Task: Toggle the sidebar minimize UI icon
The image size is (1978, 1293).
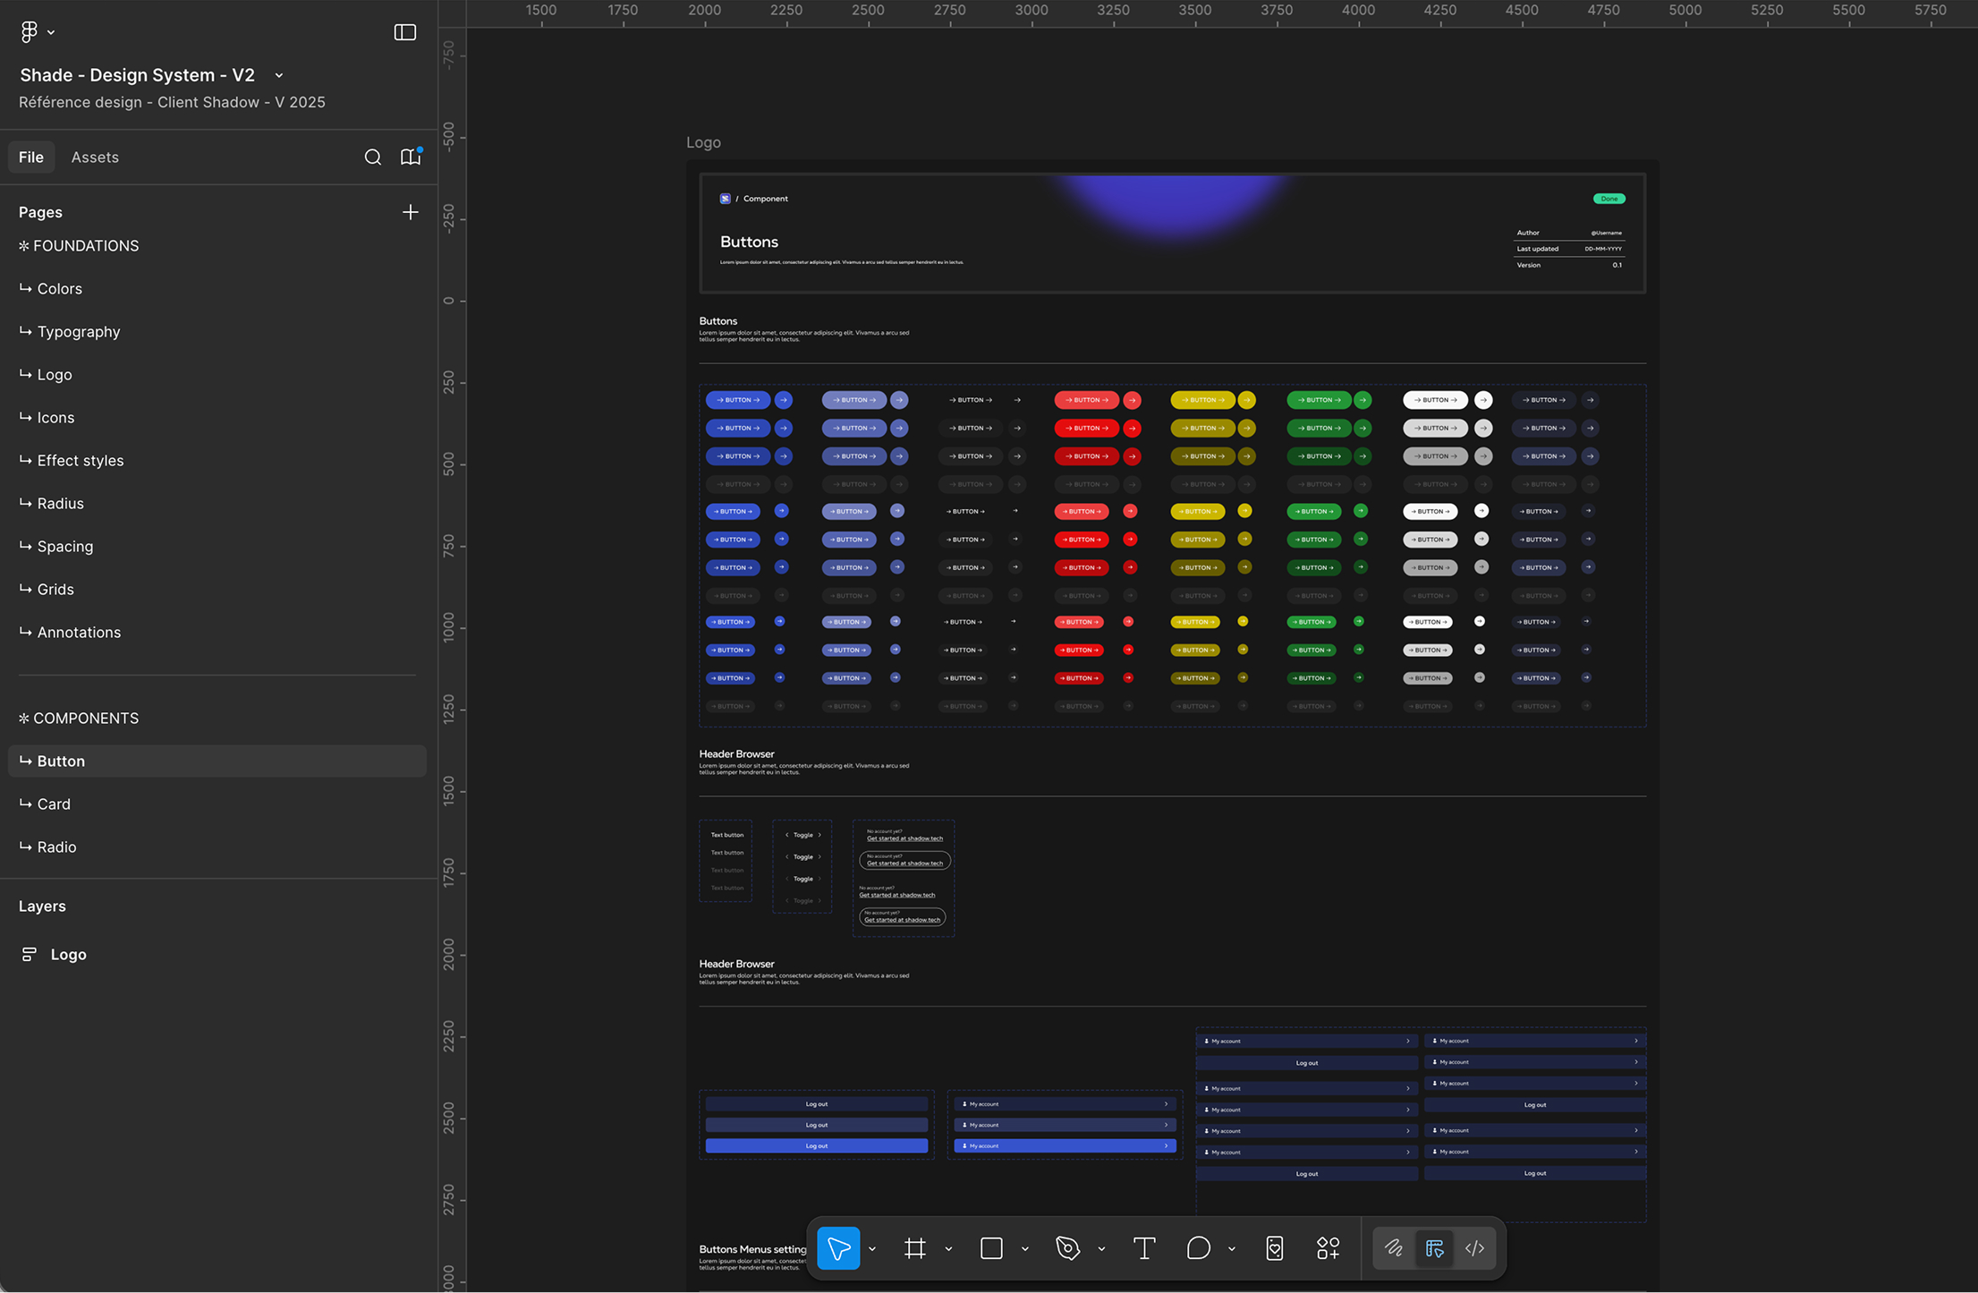Action: click(405, 32)
